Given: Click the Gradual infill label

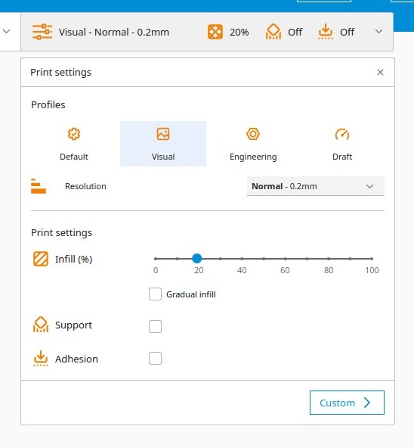Looking at the screenshot, I should 191,294.
